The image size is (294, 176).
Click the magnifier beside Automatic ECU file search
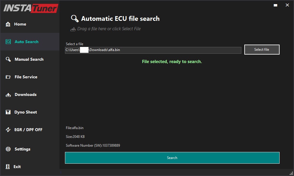pos(74,18)
